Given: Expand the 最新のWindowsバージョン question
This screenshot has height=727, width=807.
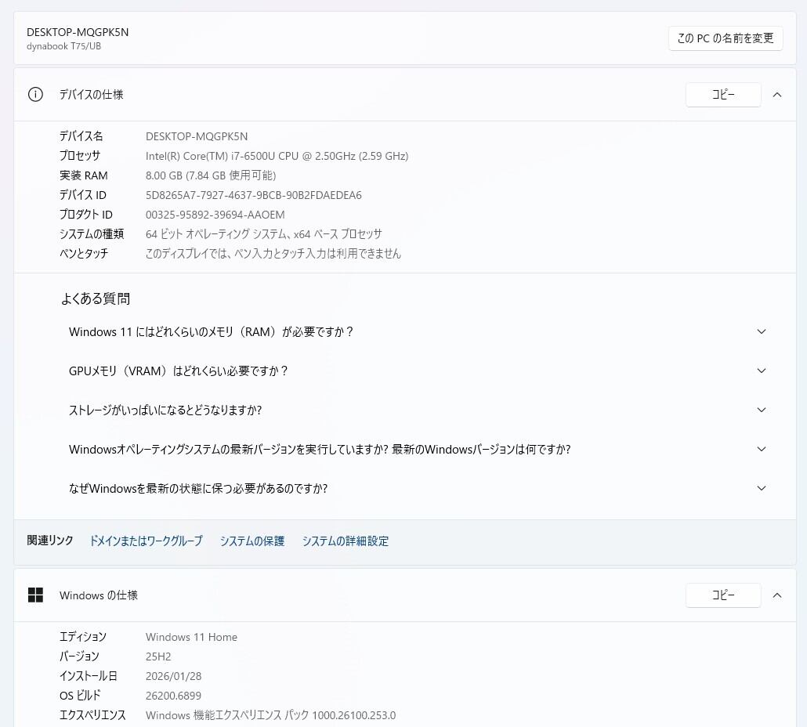Looking at the screenshot, I should (761, 450).
